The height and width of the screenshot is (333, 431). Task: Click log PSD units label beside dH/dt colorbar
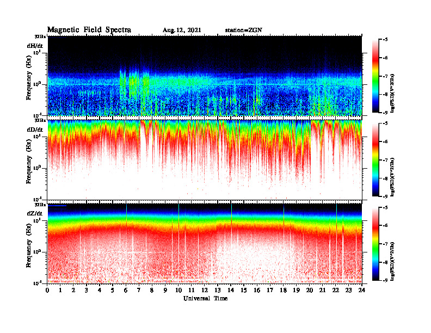(393, 93)
